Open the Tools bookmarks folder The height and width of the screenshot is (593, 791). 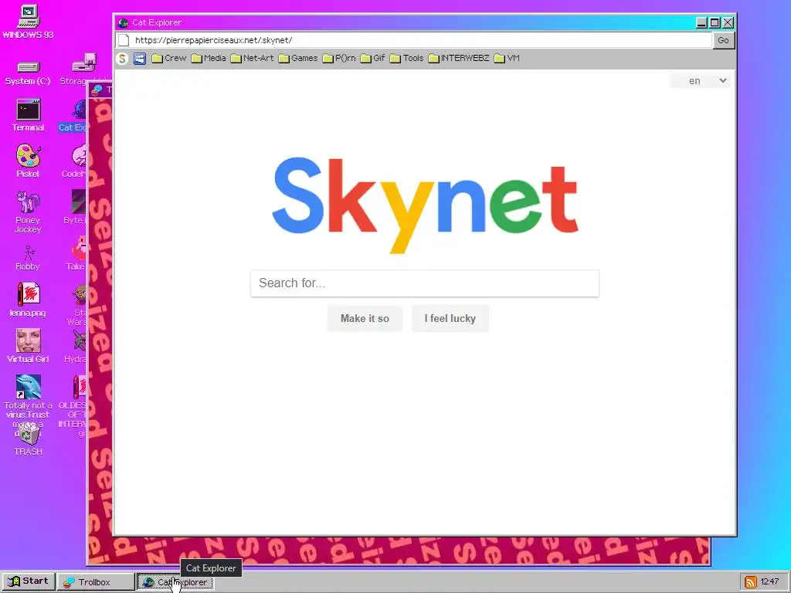406,58
